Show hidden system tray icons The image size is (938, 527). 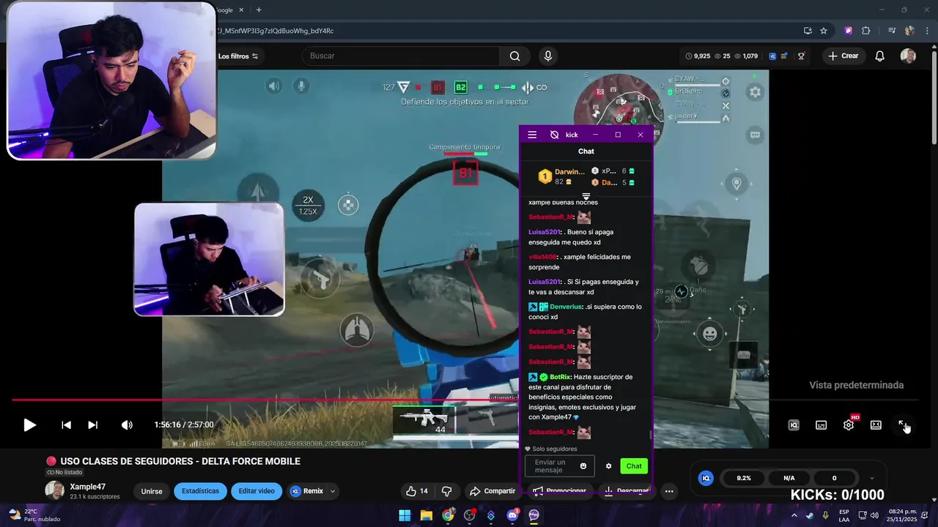coord(794,515)
